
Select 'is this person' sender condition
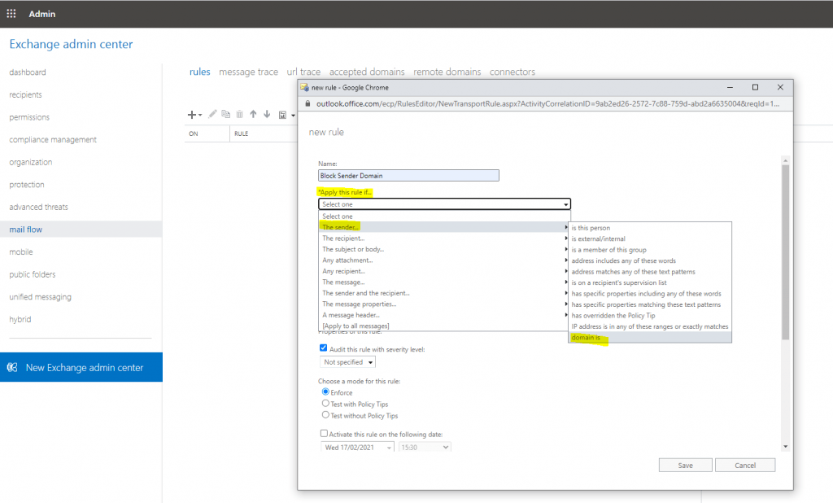(650, 228)
